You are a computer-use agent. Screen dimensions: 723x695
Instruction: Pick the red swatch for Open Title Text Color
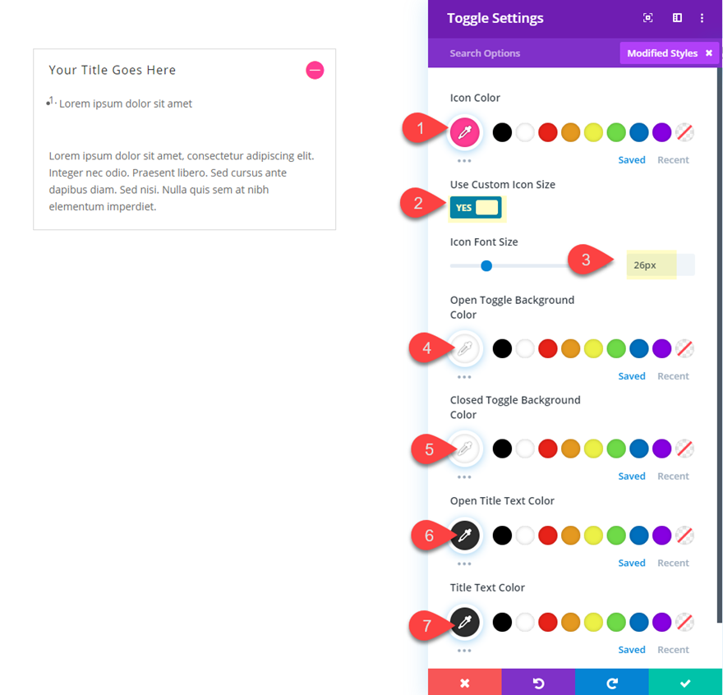(x=547, y=535)
